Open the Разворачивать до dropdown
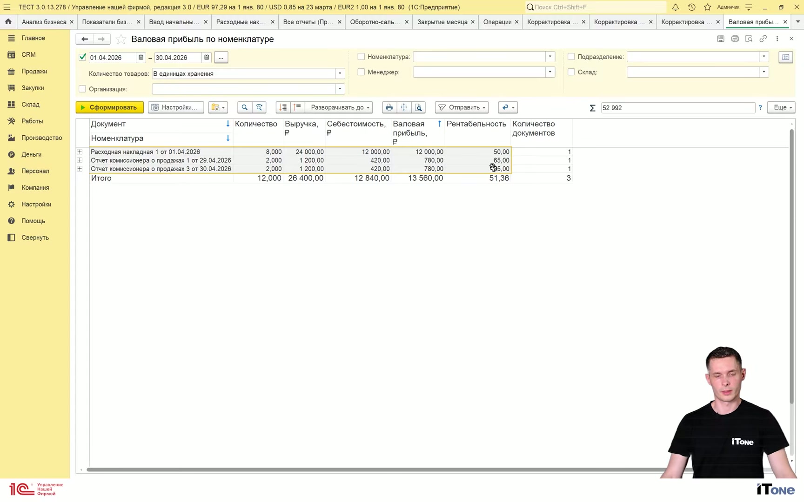 tap(339, 107)
